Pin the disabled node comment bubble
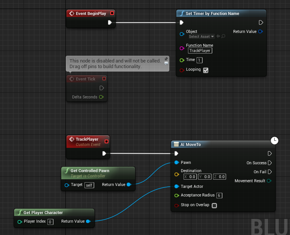Image resolution: width=290 pixels, height=235 pixels. [166, 59]
